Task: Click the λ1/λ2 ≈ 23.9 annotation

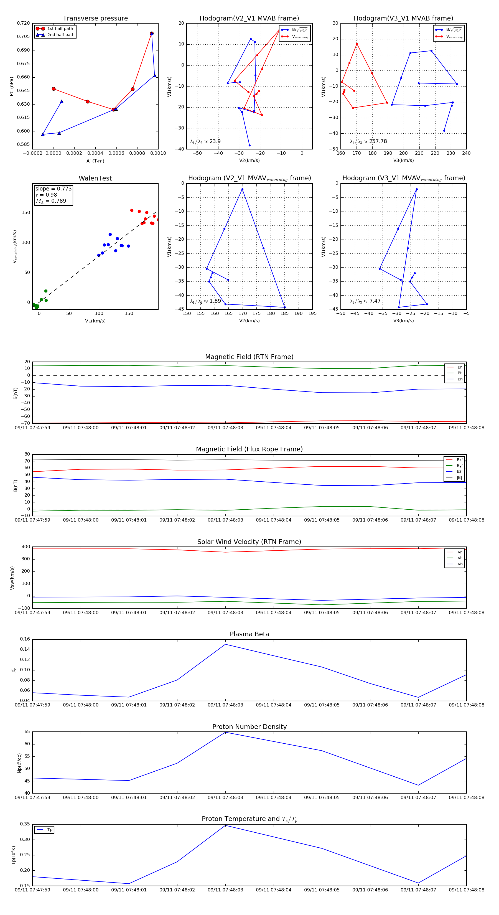Action: [x=205, y=141]
